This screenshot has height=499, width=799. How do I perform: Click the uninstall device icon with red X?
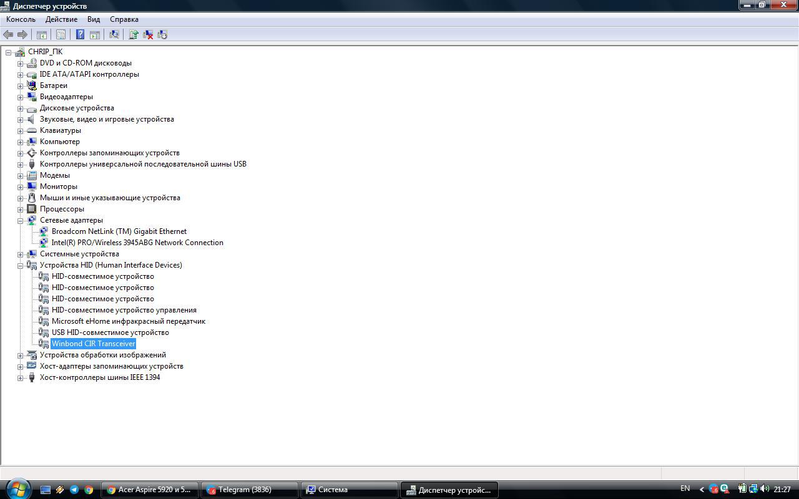148,35
